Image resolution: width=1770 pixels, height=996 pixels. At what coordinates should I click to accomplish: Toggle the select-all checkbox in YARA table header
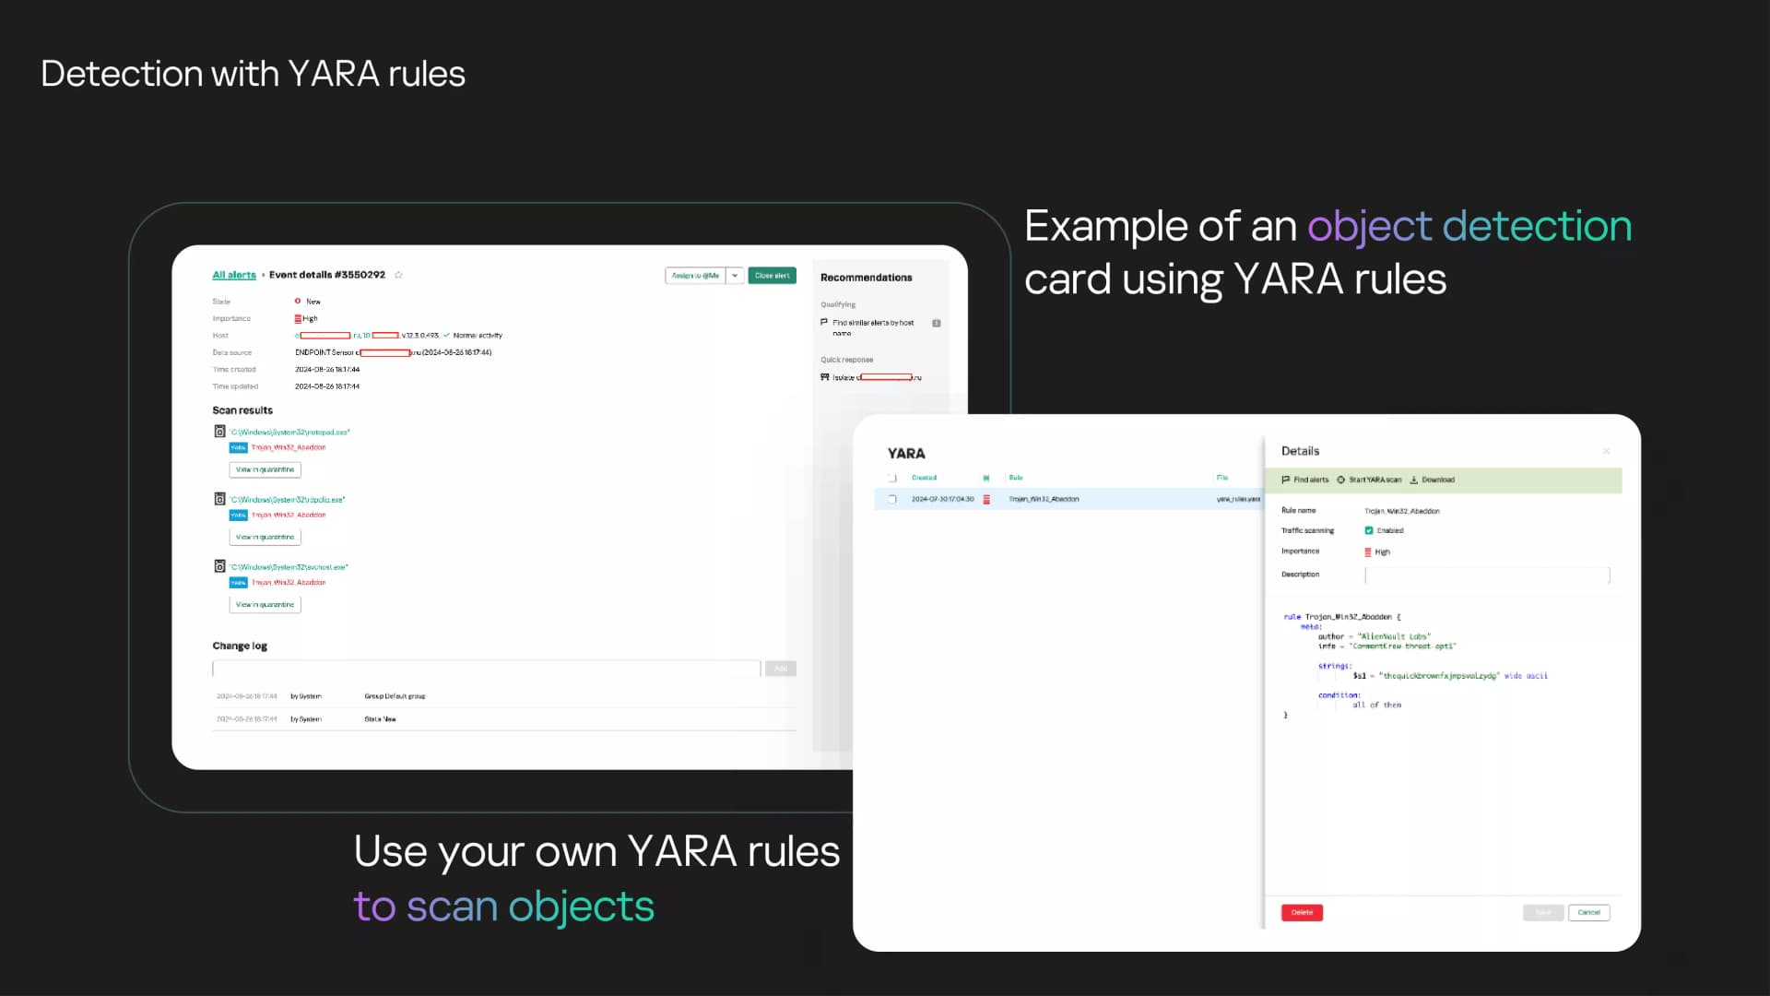click(892, 478)
